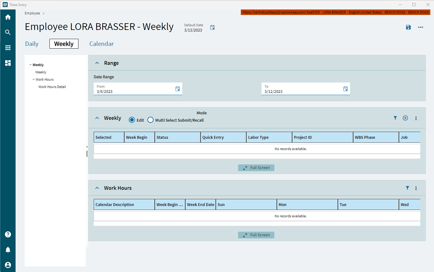434x272 pixels.
Task: Sort by Wed column header
Action: tap(410, 204)
